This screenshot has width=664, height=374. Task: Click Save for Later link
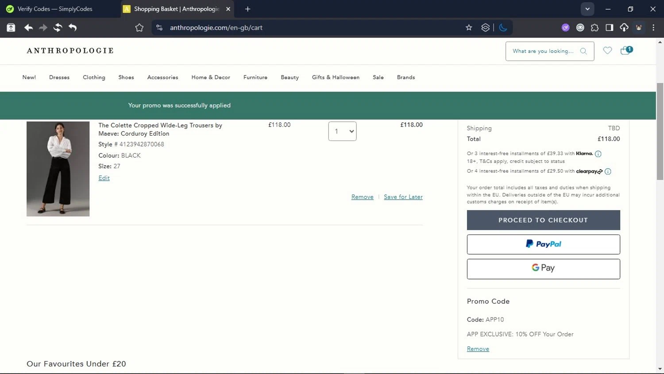pyautogui.click(x=403, y=197)
